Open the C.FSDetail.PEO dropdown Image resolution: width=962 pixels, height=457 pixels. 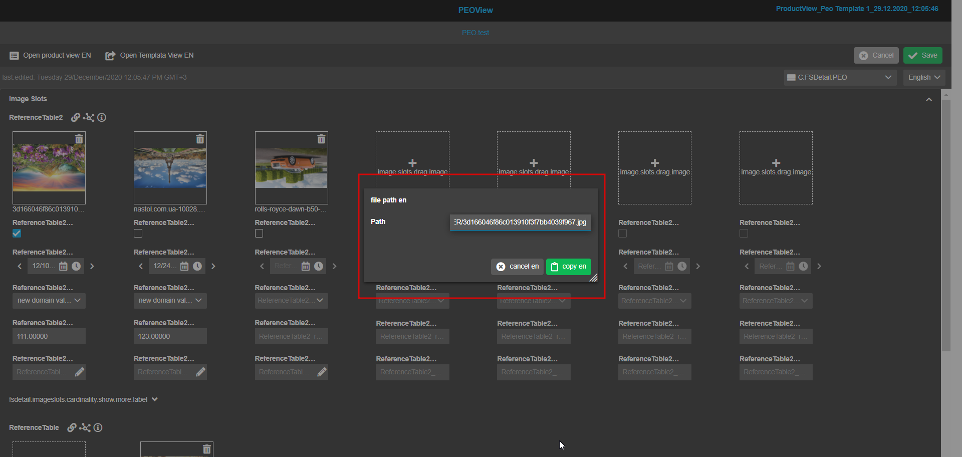point(840,77)
